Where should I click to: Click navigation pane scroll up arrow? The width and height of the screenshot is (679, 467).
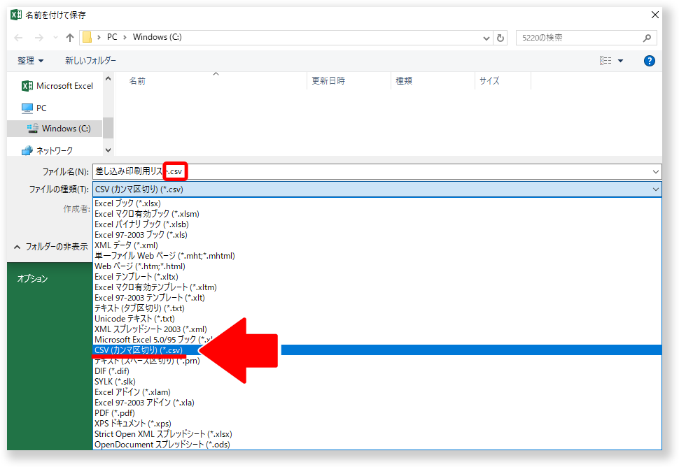[108, 79]
